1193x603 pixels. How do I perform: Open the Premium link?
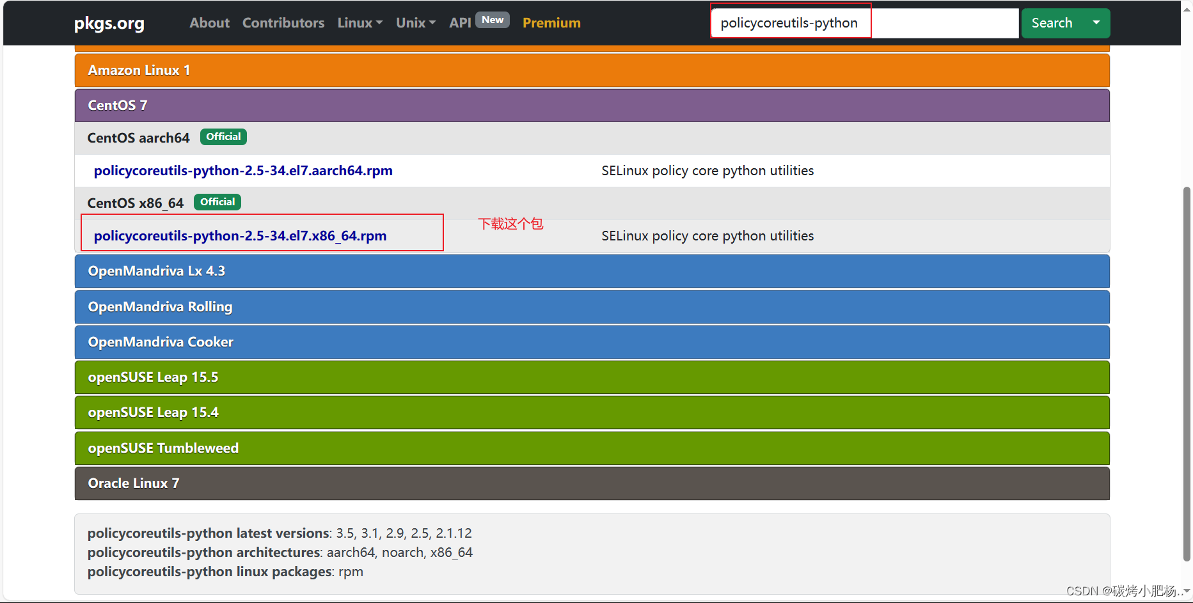point(551,23)
